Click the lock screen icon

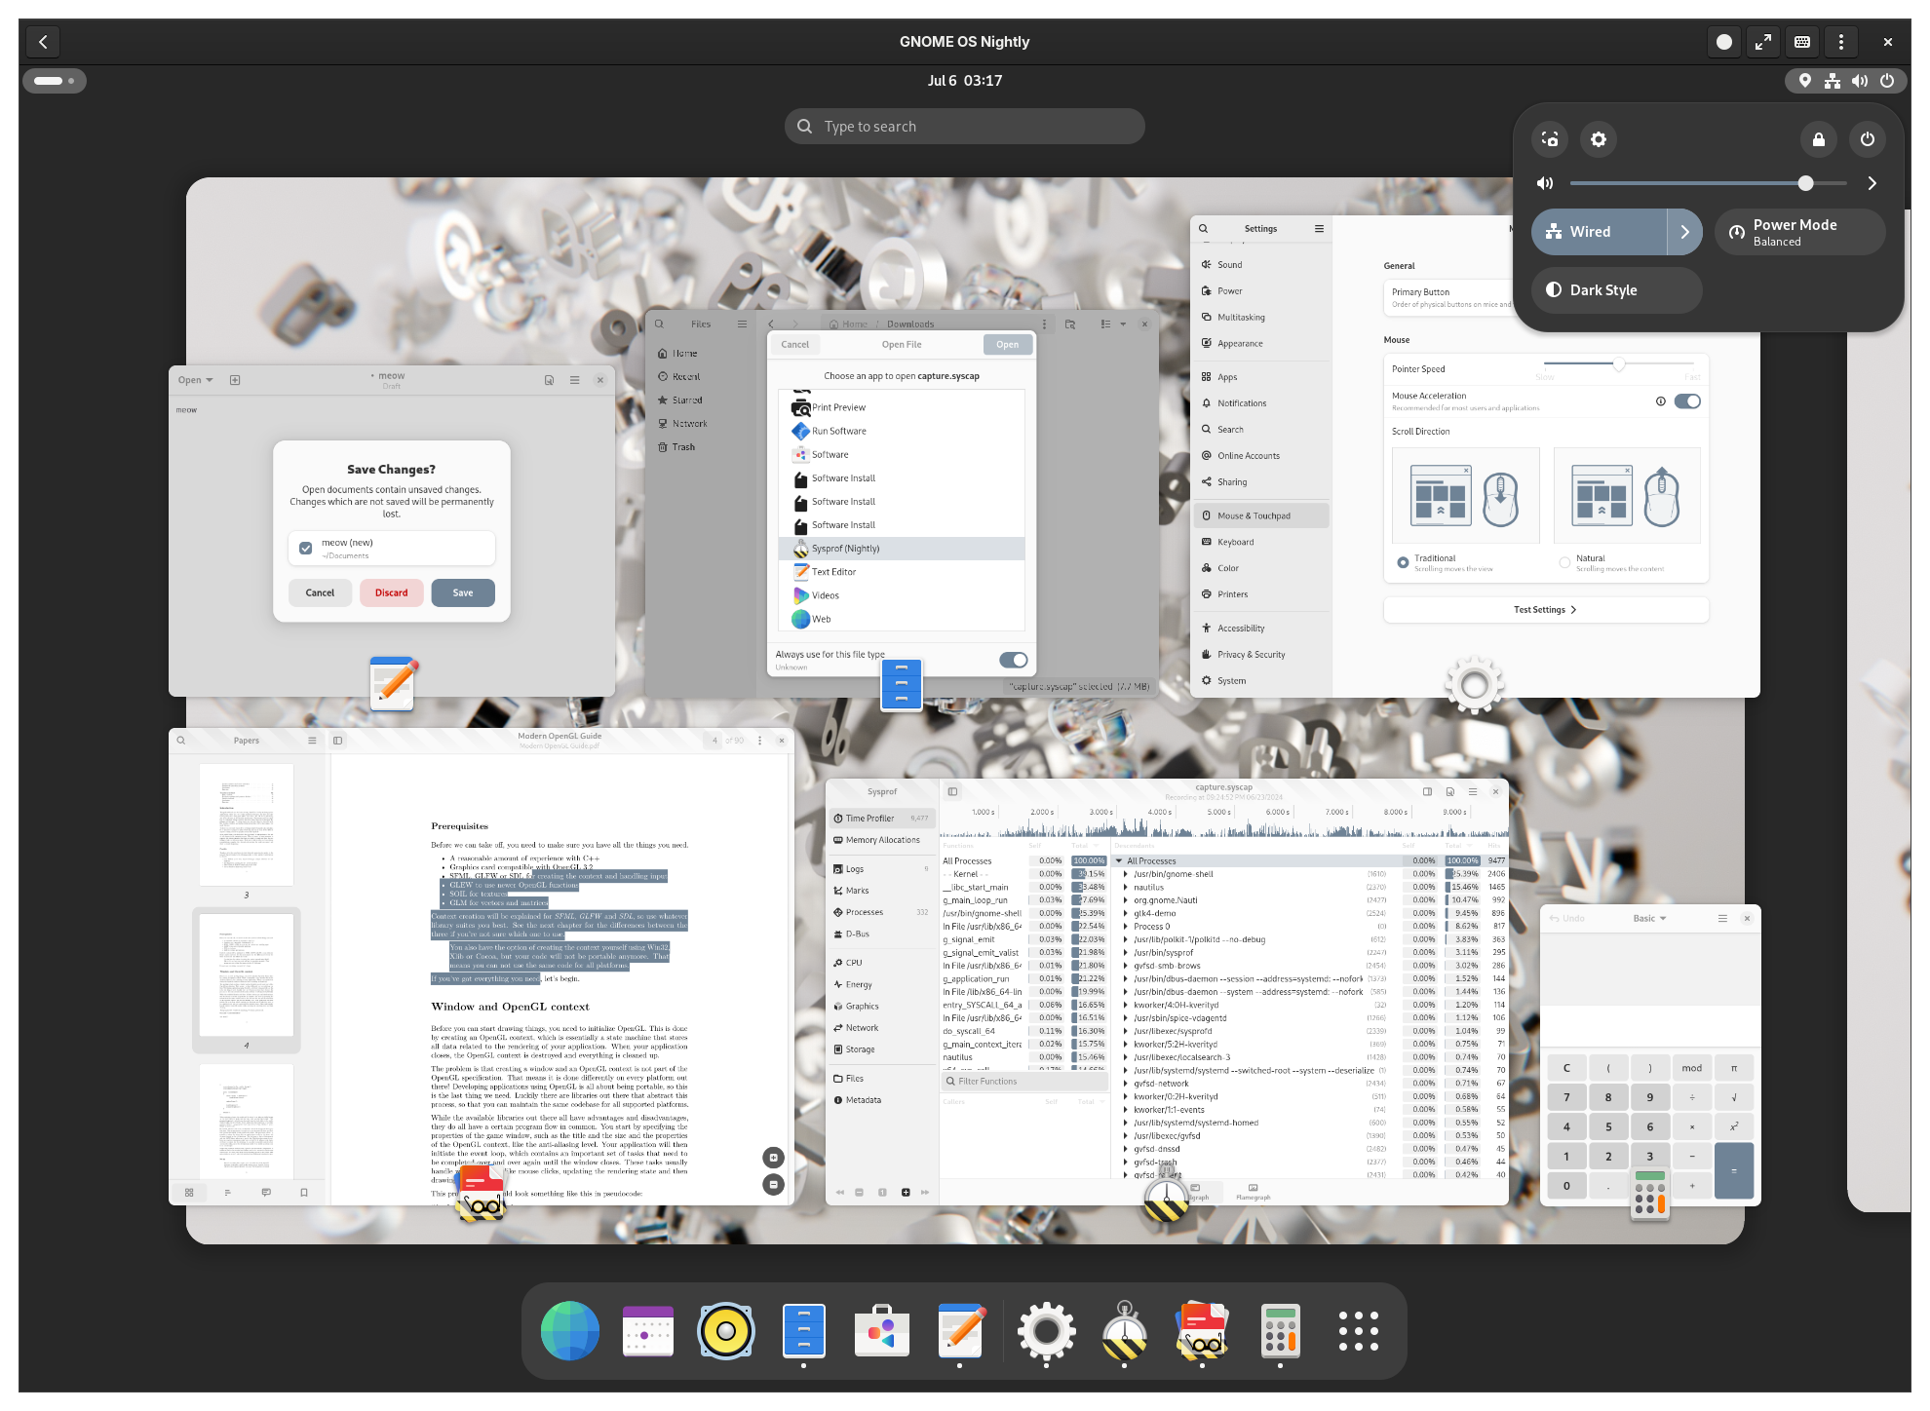tap(1818, 139)
